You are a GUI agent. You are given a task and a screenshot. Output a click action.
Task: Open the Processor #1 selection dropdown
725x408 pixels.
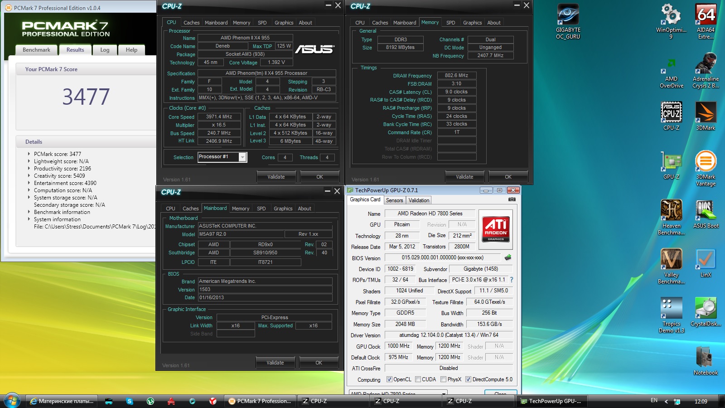click(x=242, y=157)
